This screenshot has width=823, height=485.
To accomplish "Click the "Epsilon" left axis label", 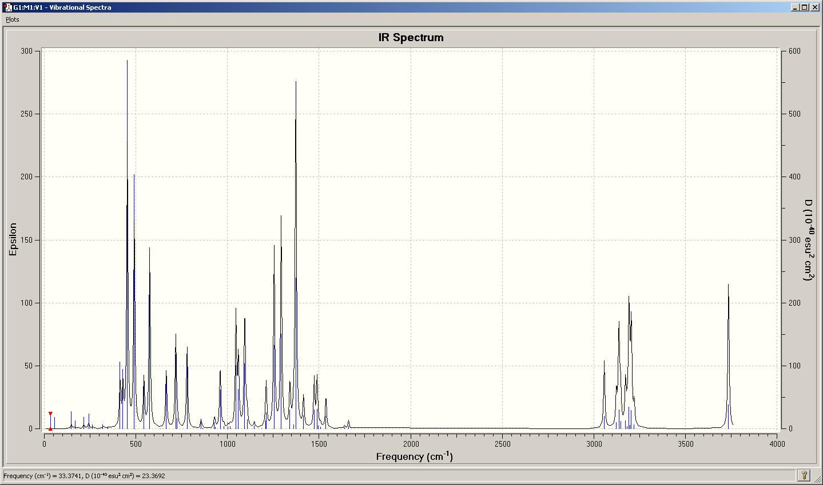I will 13,239.
